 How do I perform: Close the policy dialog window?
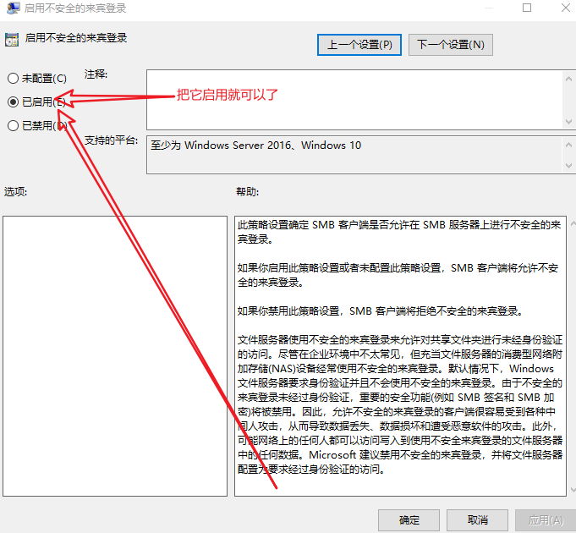[566, 8]
